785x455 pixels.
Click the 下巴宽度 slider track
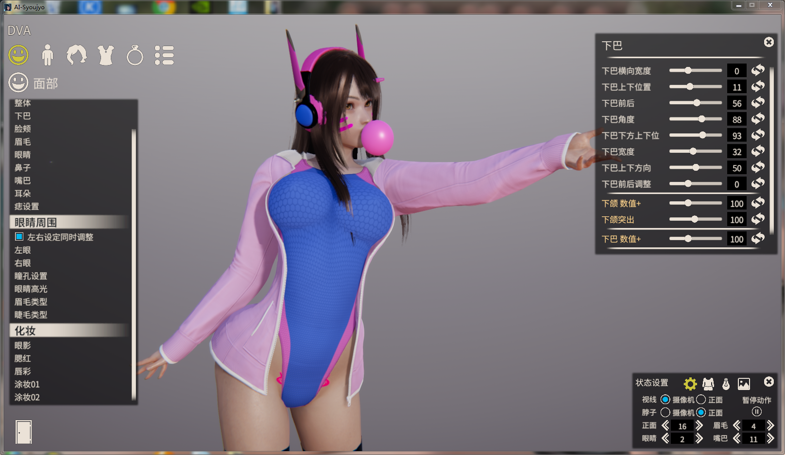click(695, 152)
